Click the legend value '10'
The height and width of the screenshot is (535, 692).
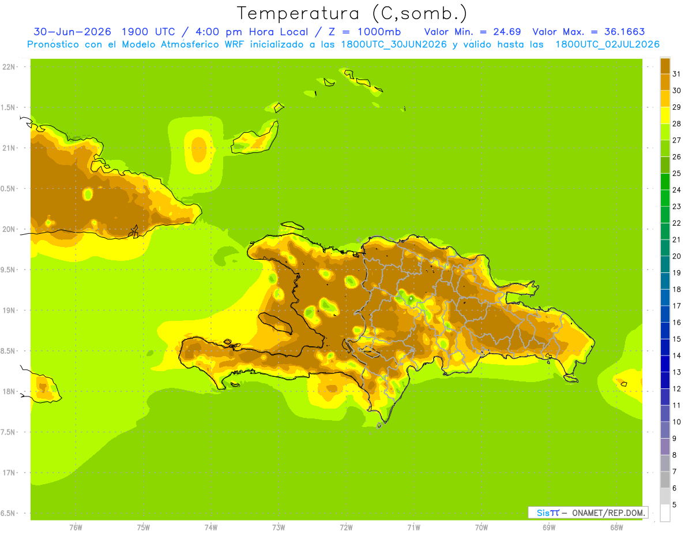coord(677,422)
